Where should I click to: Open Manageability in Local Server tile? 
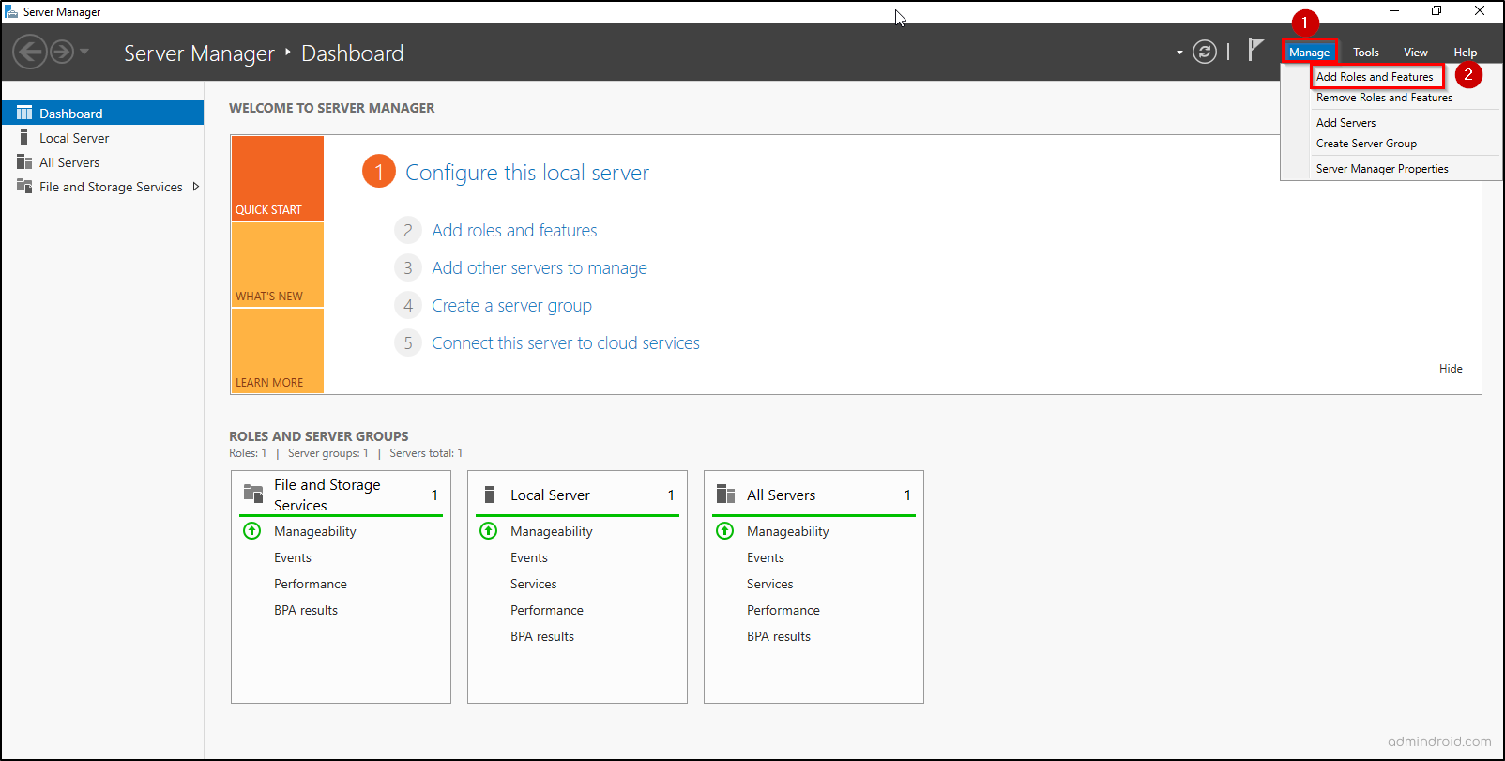[552, 531]
